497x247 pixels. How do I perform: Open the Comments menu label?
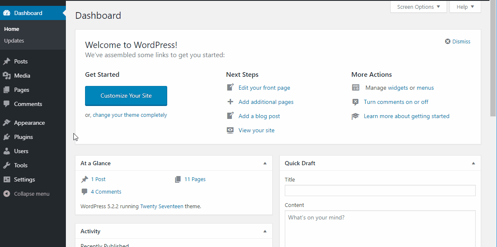(28, 104)
